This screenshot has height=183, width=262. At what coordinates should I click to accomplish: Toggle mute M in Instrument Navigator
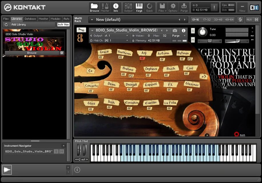click(x=62, y=152)
